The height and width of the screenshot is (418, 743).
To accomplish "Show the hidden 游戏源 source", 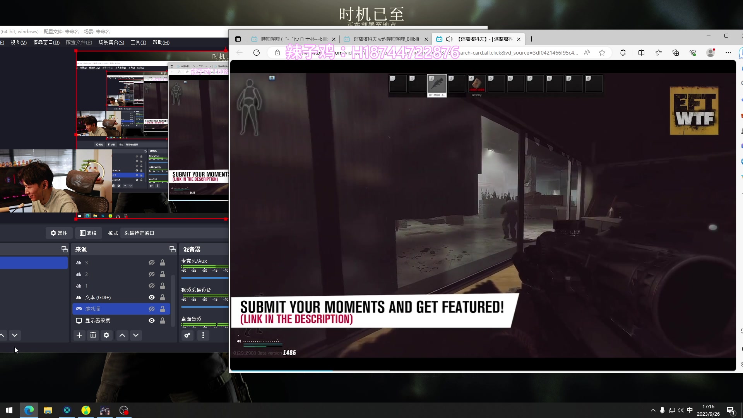I will click(x=152, y=309).
